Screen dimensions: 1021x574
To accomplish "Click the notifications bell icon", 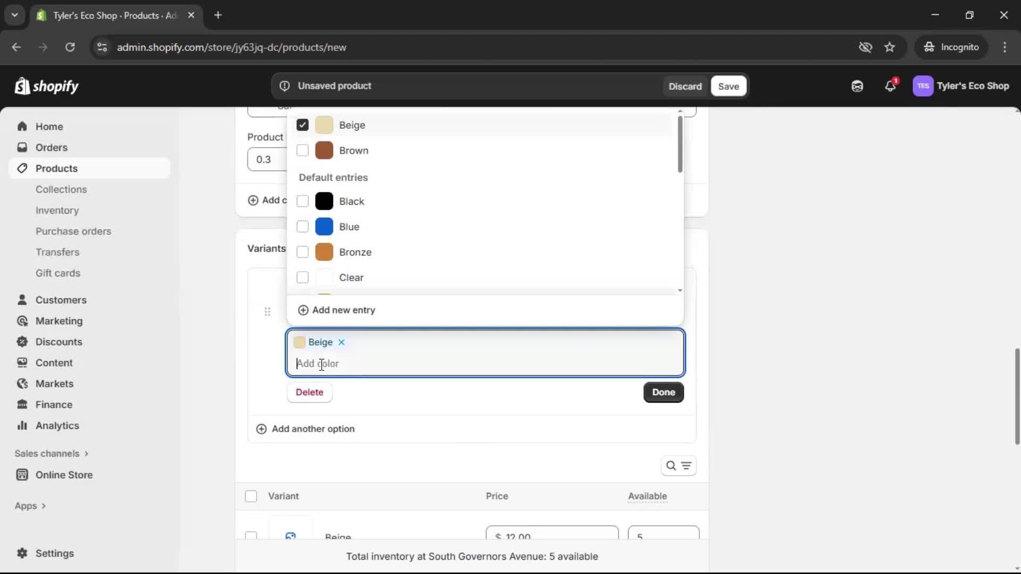I will (891, 86).
